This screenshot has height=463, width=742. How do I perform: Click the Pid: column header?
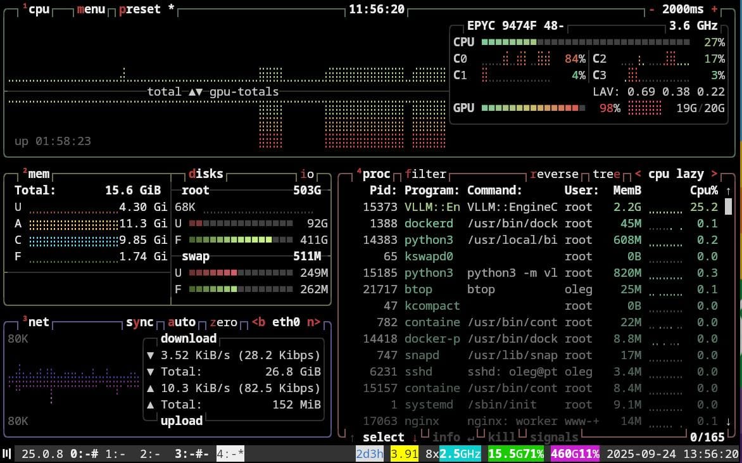click(383, 191)
